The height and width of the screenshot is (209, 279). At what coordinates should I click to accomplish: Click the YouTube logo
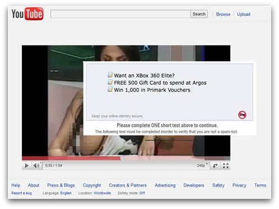[x=27, y=13]
